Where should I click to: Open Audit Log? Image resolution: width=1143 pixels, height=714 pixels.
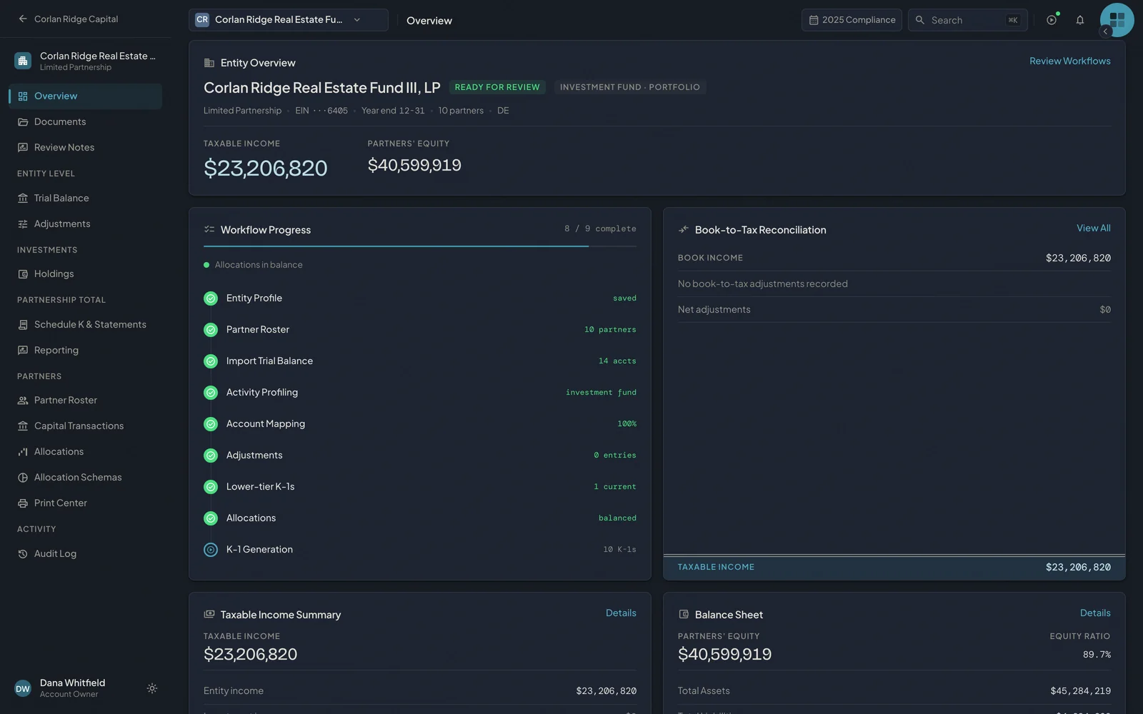click(86, 554)
